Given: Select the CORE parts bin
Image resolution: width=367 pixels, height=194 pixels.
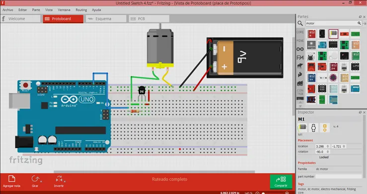Looking at the screenshot, I should (x=300, y=32).
